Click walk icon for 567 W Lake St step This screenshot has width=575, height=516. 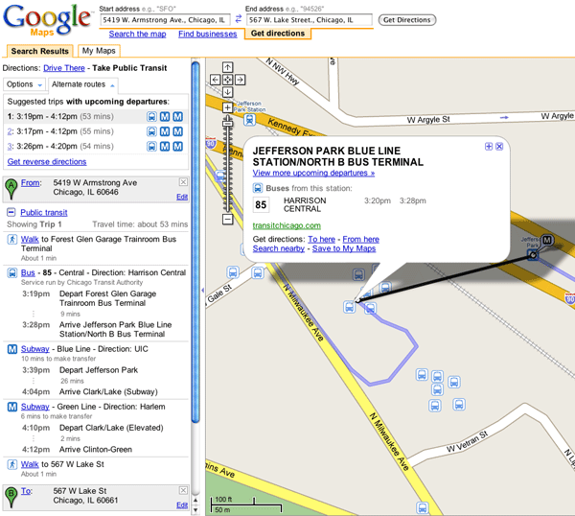12,464
